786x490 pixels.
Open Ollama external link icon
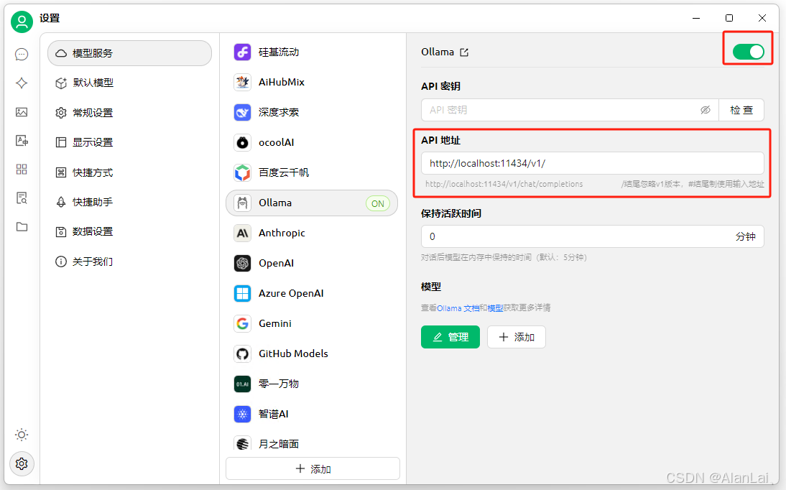click(464, 52)
